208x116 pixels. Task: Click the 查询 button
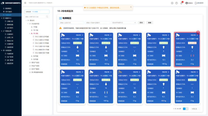141,22
